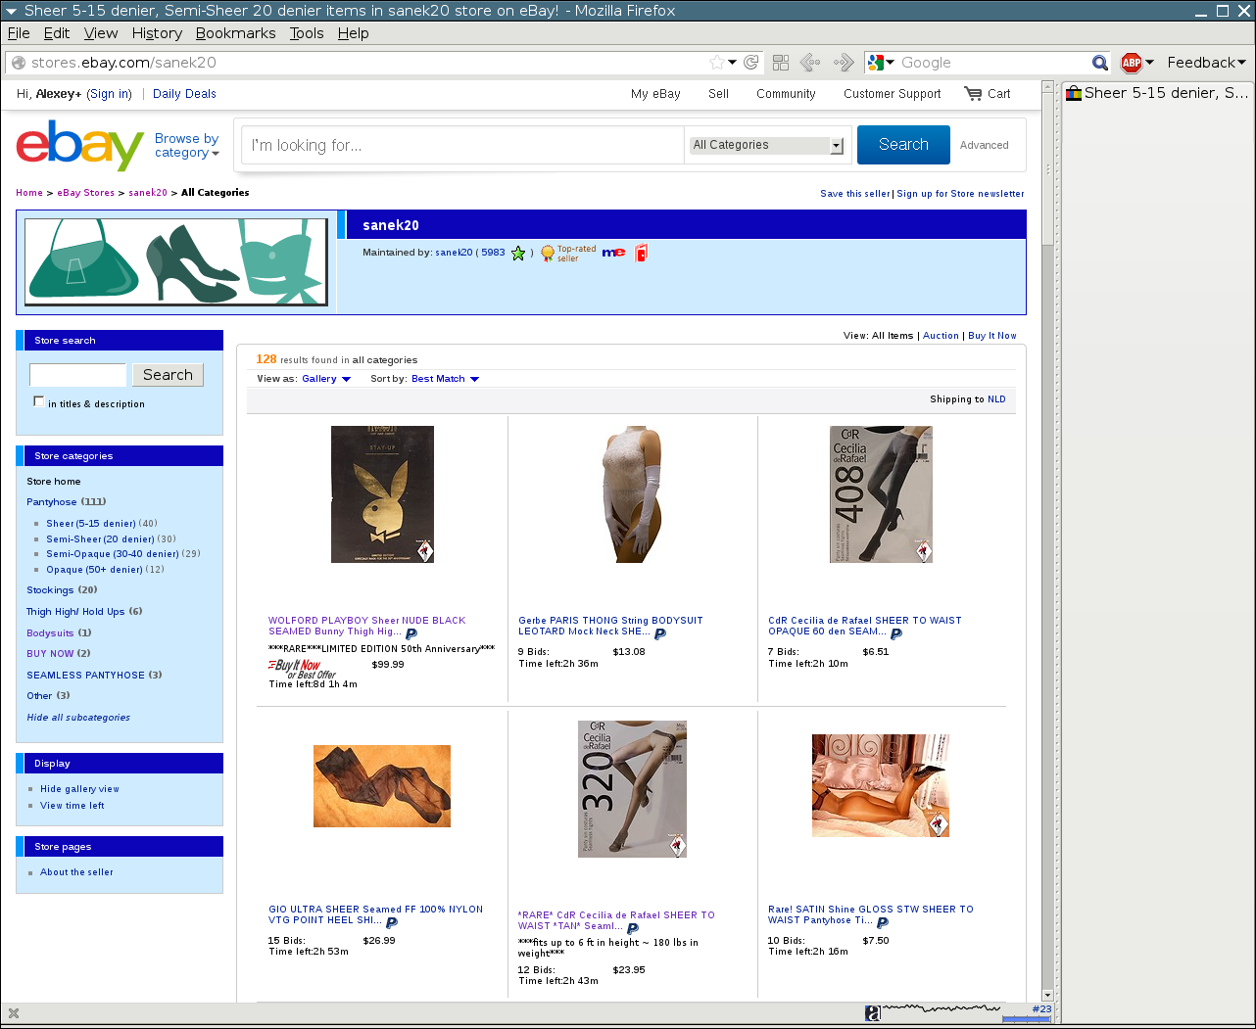
Task: Click the green feedback star icon
Action: tap(518, 254)
